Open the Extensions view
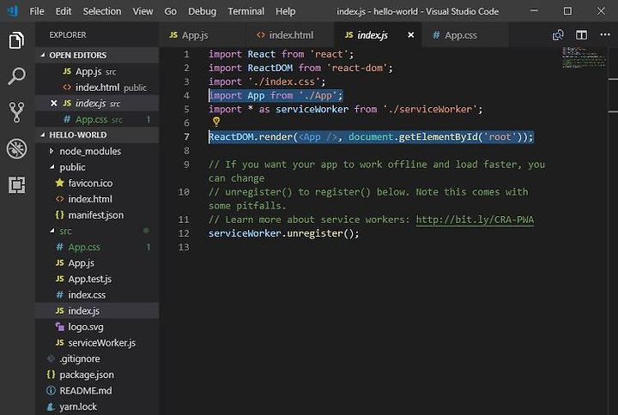This screenshot has height=415, width=618. [16, 184]
